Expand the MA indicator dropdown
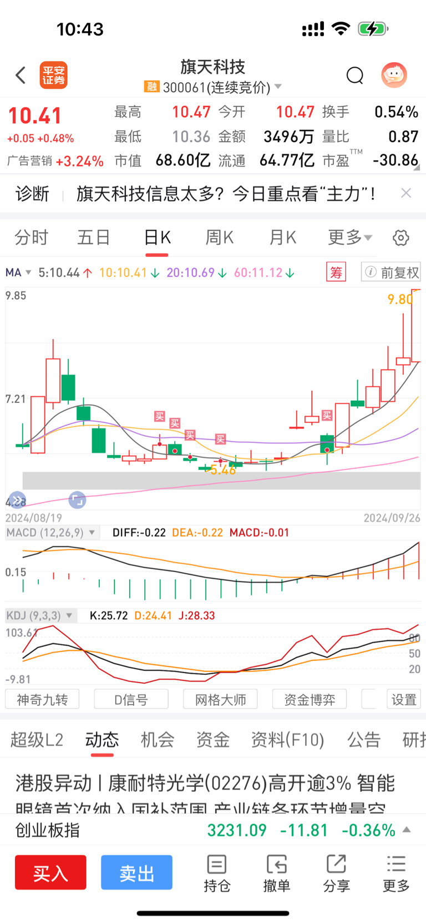 point(18,272)
